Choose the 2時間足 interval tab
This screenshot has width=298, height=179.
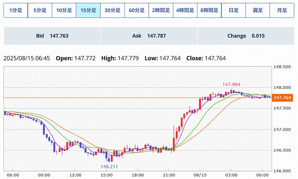pyautogui.click(x=161, y=10)
